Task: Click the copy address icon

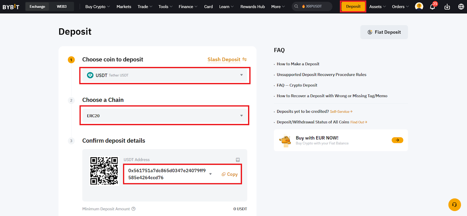Action: tap(224, 174)
